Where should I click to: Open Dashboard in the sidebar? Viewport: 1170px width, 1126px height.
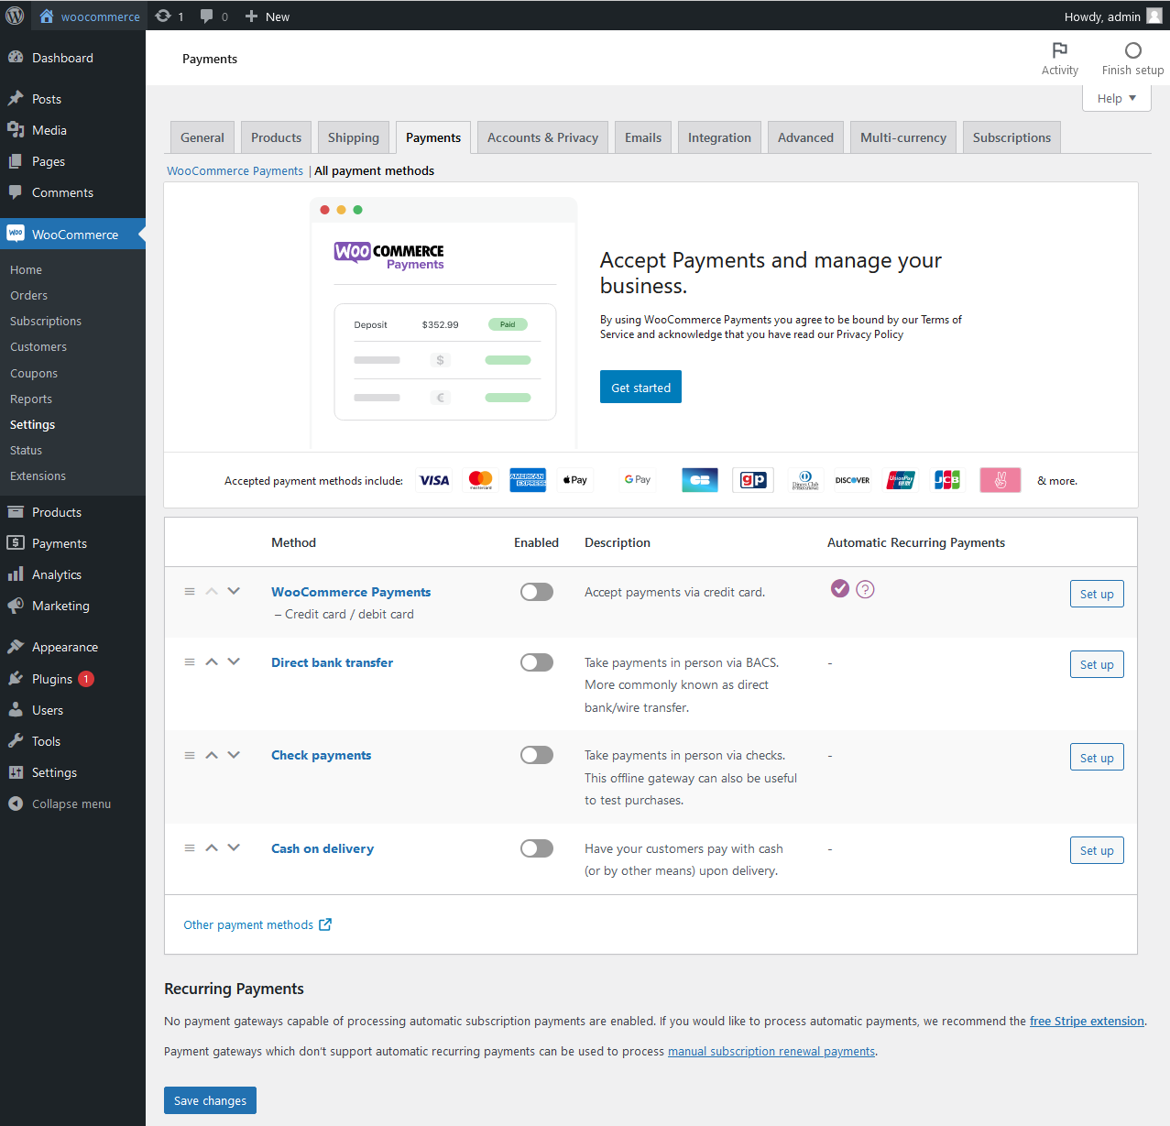tap(72, 58)
